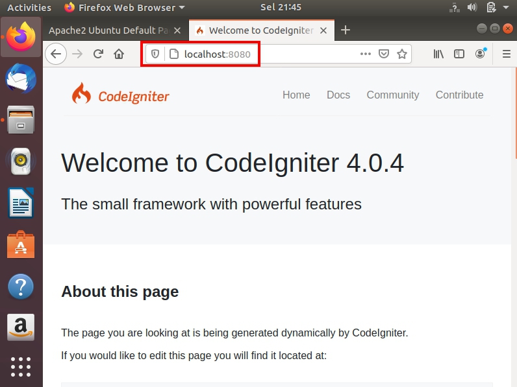Click the 'Welcome to CodeIgniter 4.0.4' heading
Screen dimensions: 517x387
[233, 163]
